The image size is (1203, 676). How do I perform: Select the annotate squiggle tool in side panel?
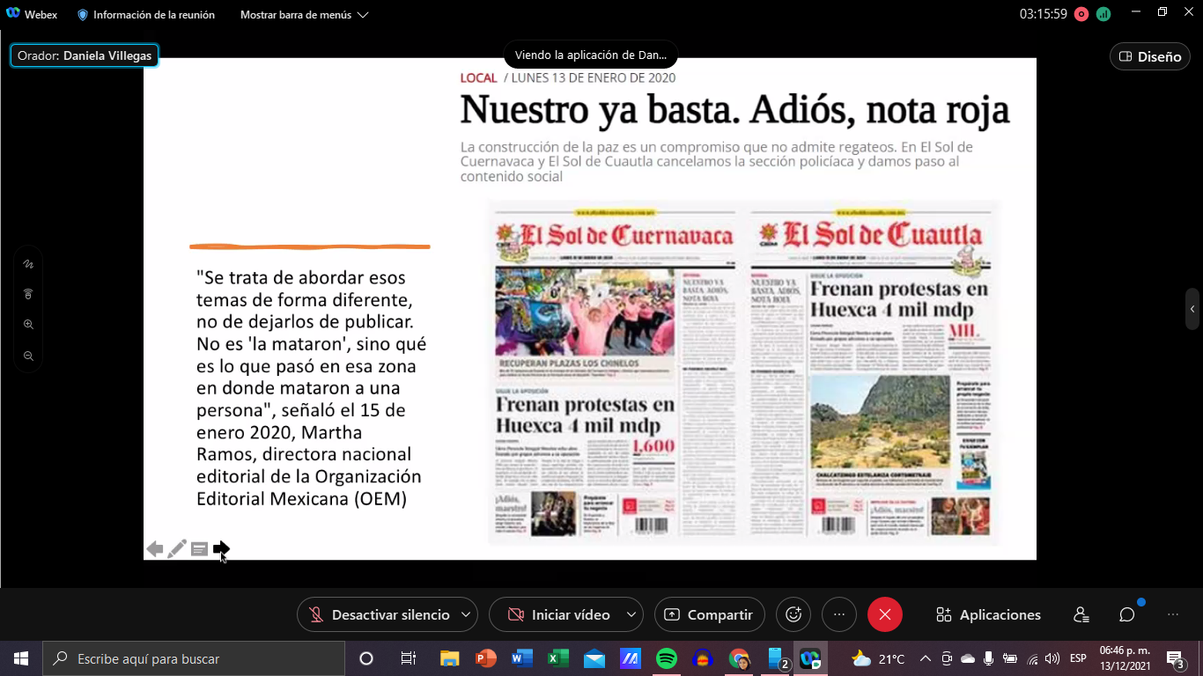[x=28, y=263]
